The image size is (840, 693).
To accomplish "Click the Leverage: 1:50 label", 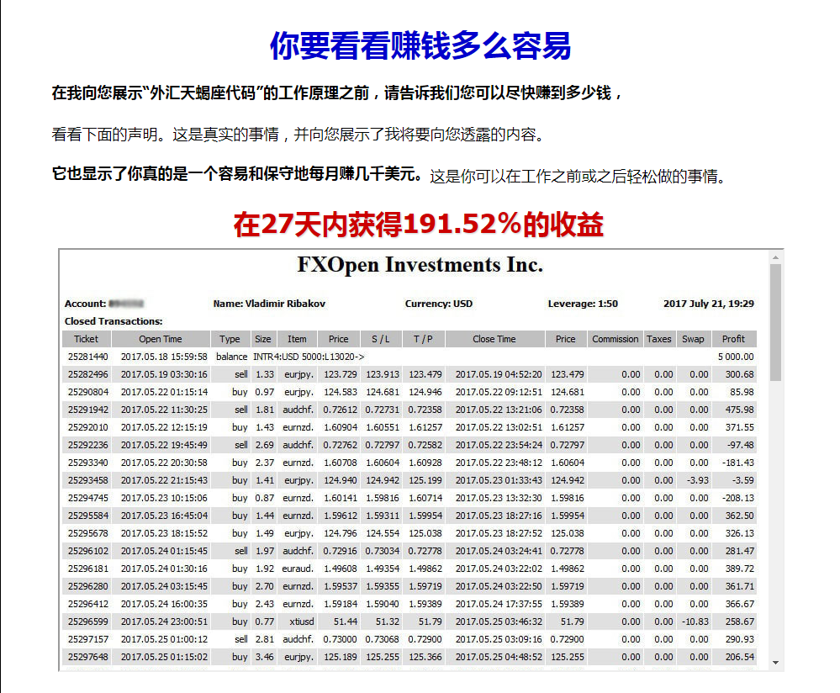I will [583, 304].
